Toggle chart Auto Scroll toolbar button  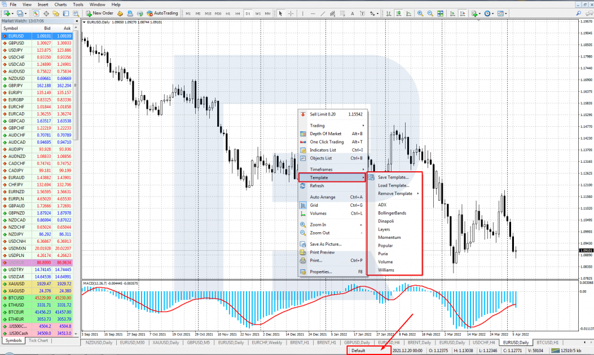coord(452,14)
